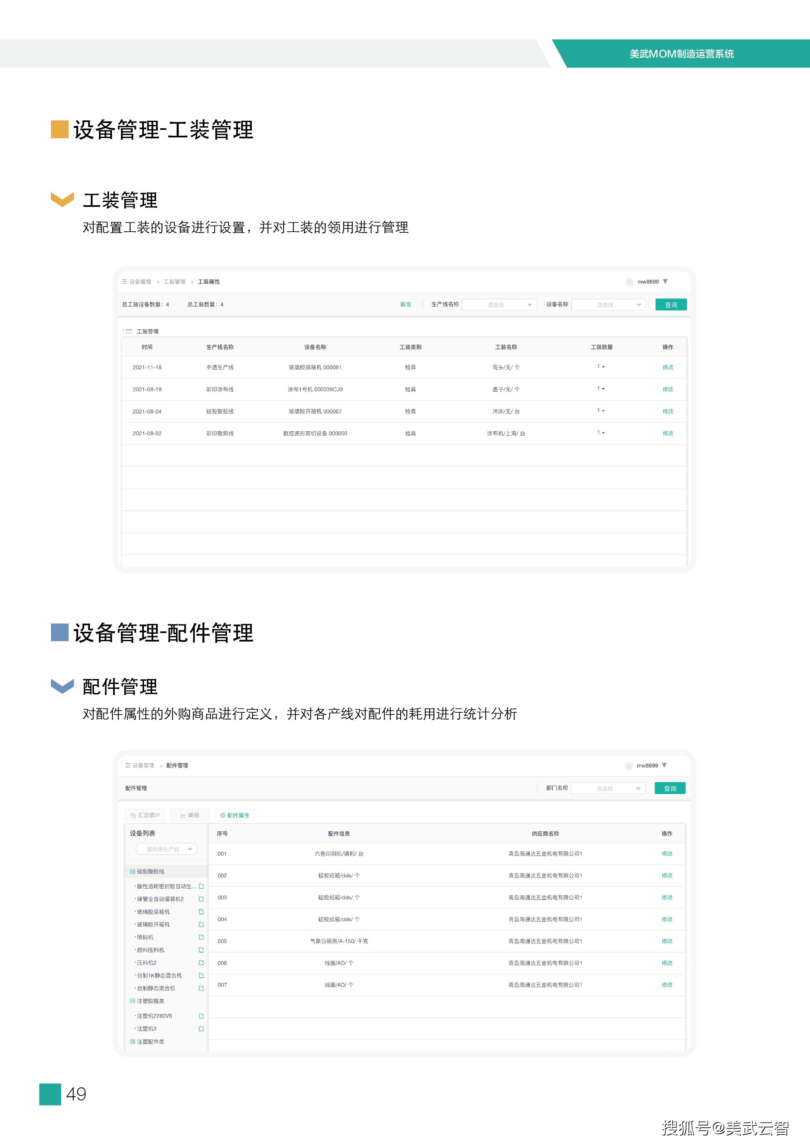Switch to the 明细 tab

[190, 815]
